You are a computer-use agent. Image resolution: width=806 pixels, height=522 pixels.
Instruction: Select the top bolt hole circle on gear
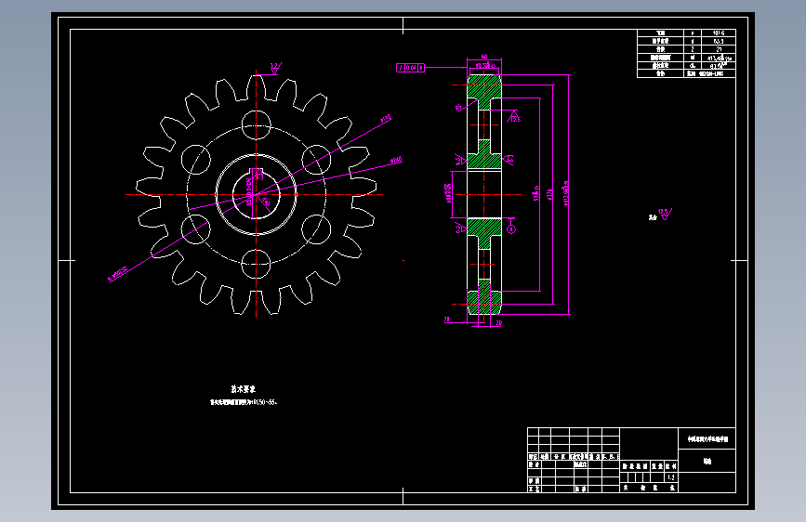coord(256,124)
